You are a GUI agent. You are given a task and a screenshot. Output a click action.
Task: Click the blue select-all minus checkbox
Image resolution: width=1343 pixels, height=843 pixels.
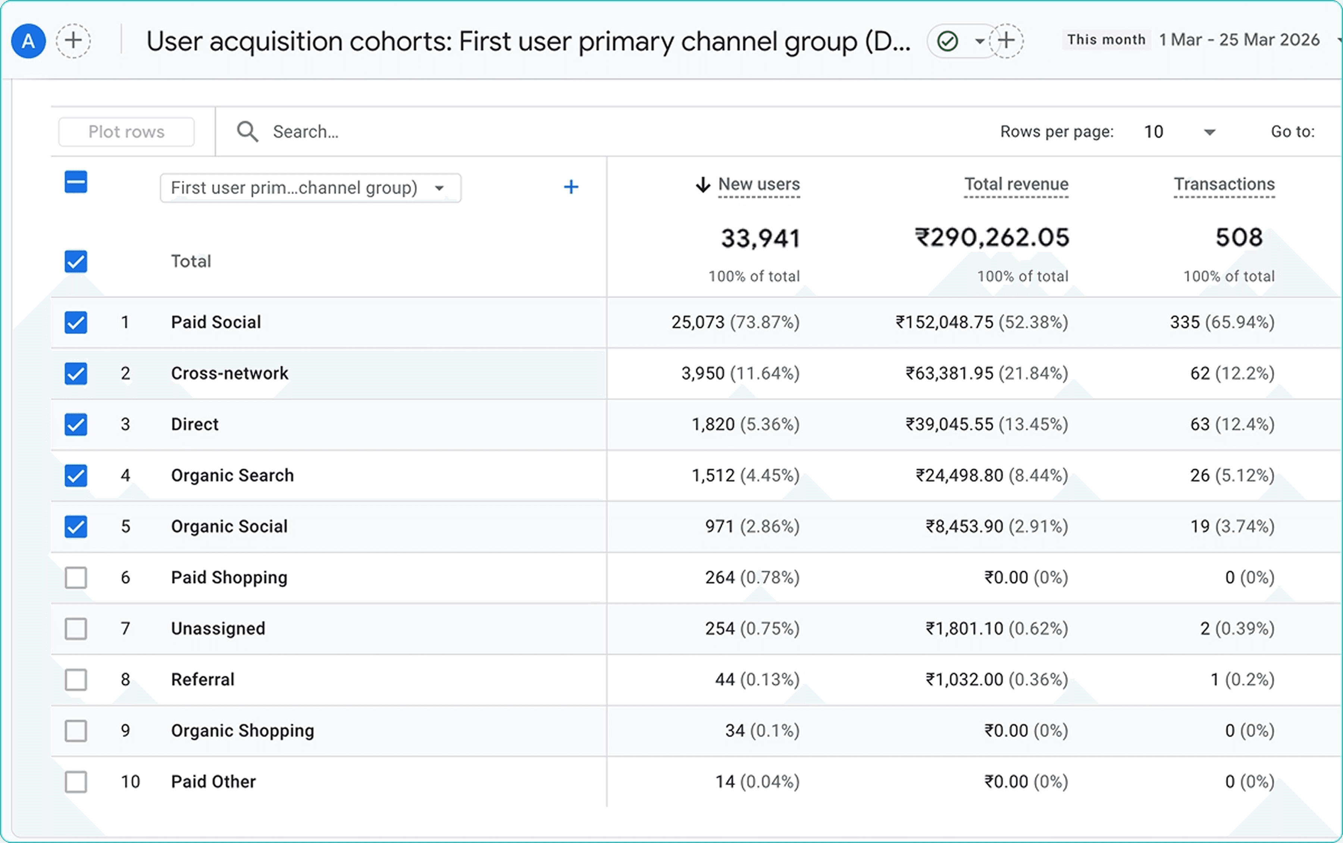coord(76,182)
